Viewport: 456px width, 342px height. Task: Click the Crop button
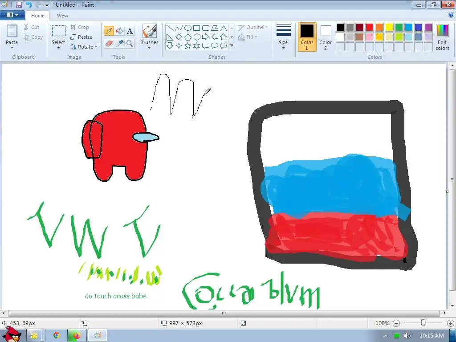point(80,27)
